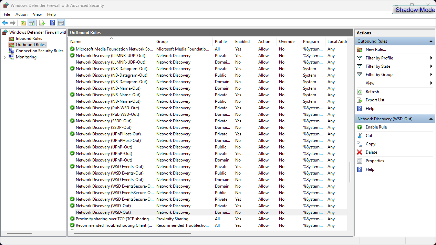
Task: Click the green check icon for Microsoft Media Foundation rule
Action: [x=72, y=49]
